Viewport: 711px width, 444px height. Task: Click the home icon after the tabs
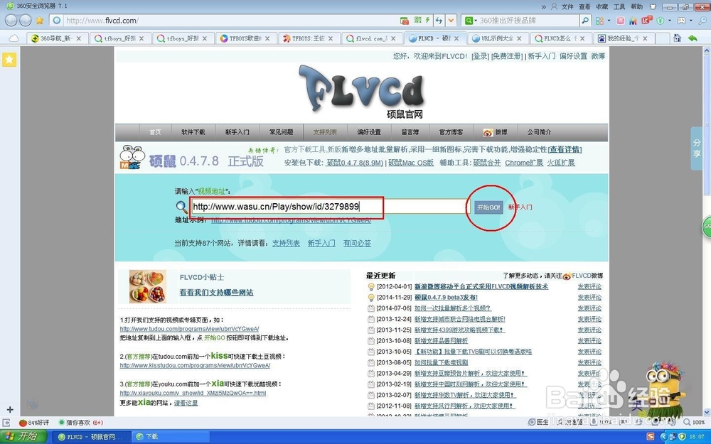(677, 38)
